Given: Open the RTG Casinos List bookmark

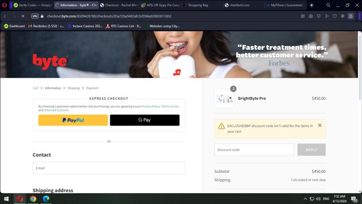Looking at the screenshot, I should (123, 26).
